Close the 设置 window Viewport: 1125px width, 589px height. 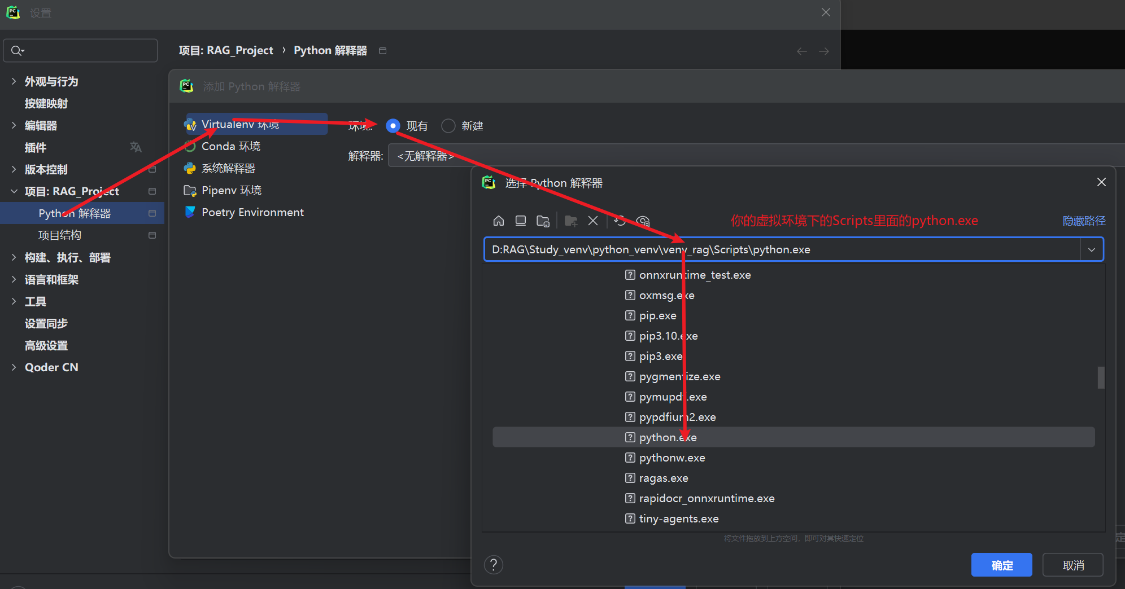[x=826, y=12]
